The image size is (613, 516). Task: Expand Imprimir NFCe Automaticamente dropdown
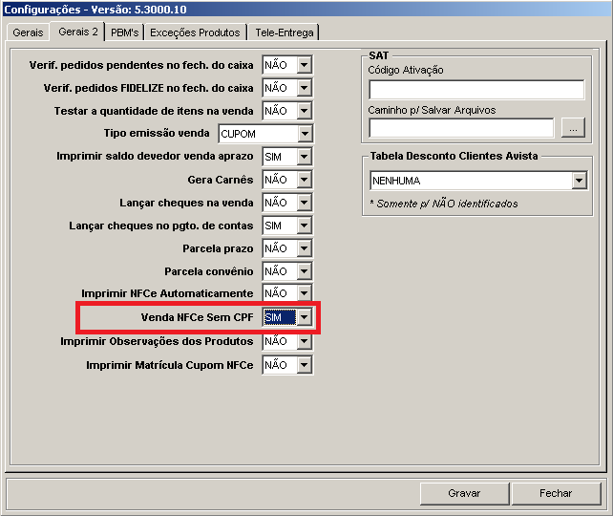coord(304,293)
